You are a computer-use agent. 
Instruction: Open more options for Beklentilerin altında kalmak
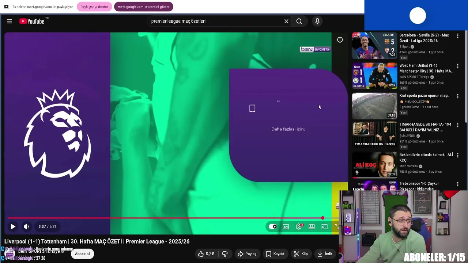(457, 155)
